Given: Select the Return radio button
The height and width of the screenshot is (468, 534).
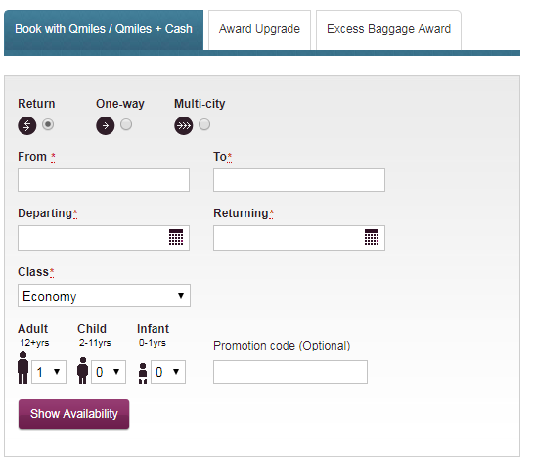Looking at the screenshot, I should click(x=48, y=124).
